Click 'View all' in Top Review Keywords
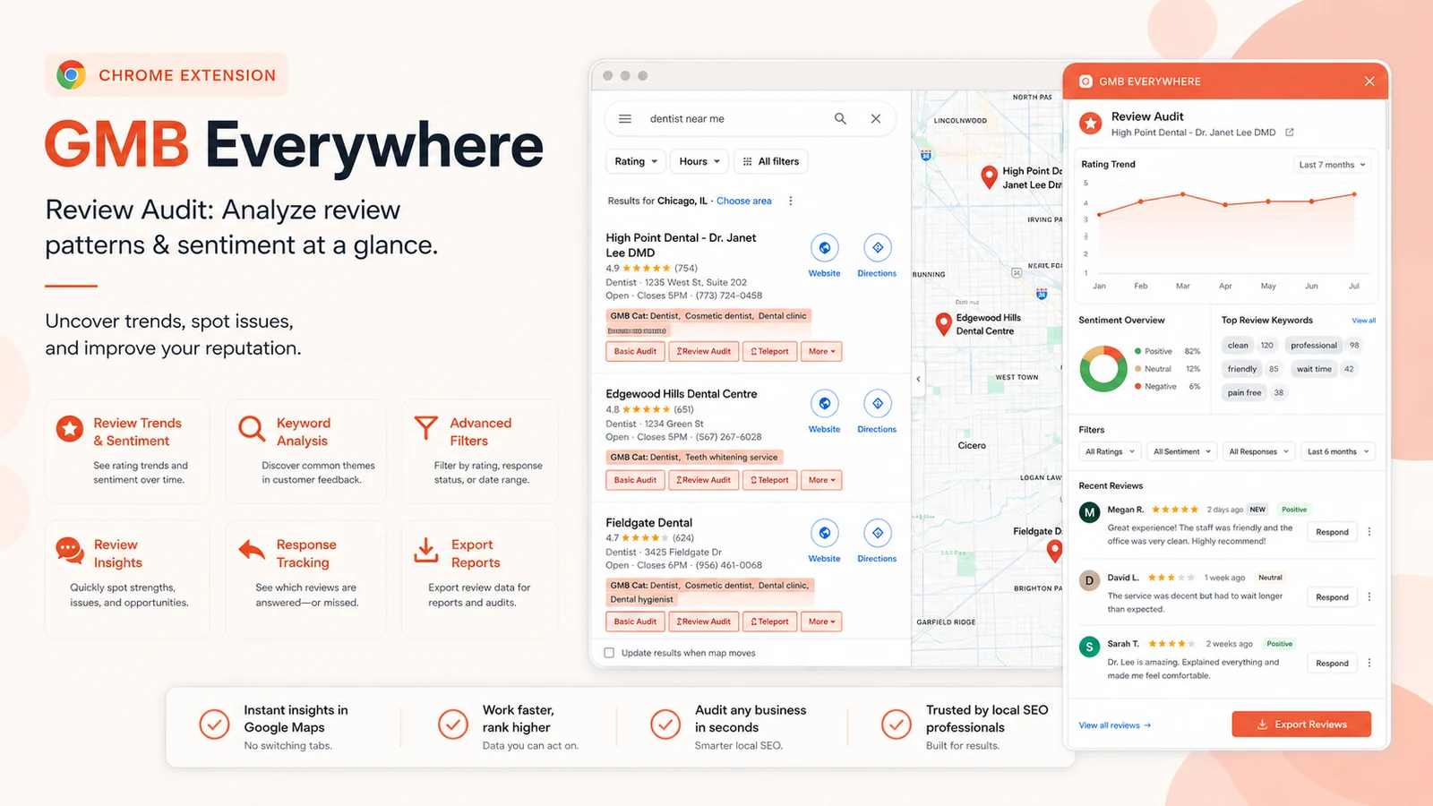Viewport: 1433px width, 806px height. coord(1364,321)
